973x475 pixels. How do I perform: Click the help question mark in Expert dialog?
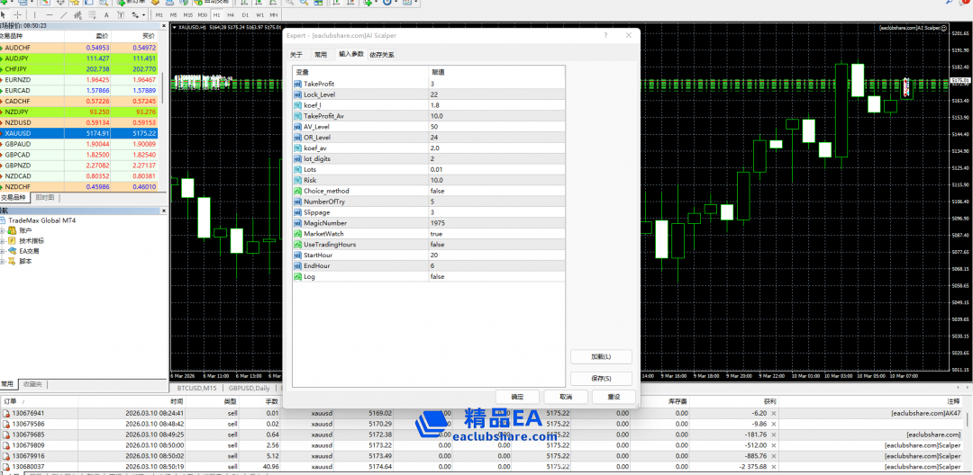pyautogui.click(x=605, y=36)
